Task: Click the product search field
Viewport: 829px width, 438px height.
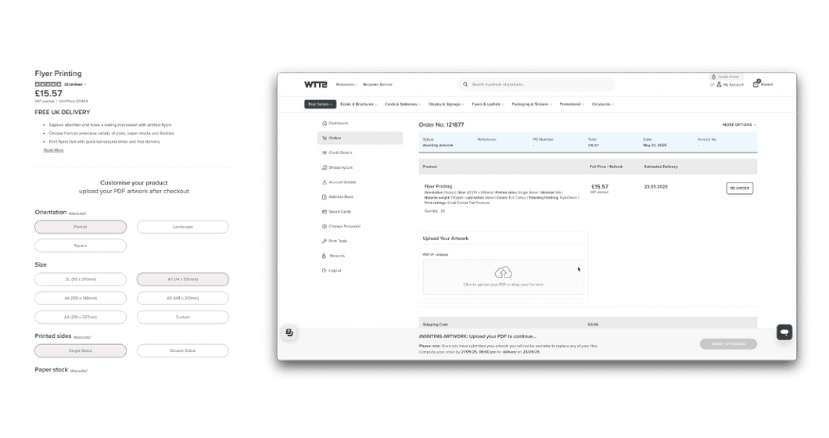Action: click(x=537, y=84)
